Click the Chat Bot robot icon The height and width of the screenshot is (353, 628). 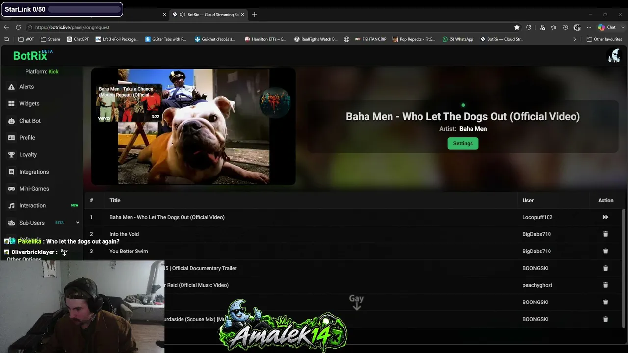click(11, 121)
